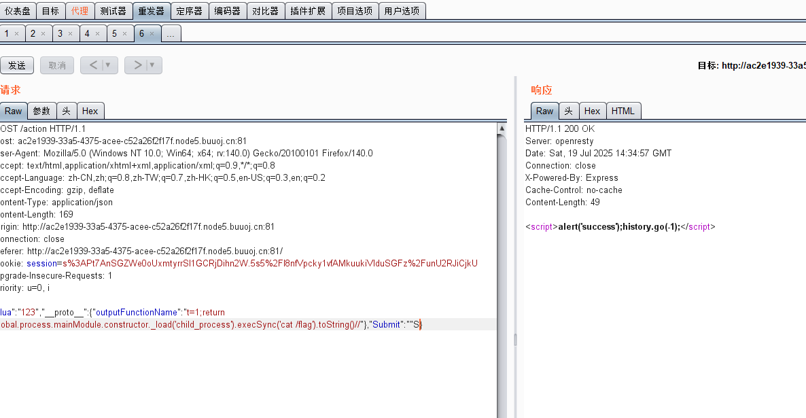Open the request Hex tab
806x418 pixels.
point(90,111)
